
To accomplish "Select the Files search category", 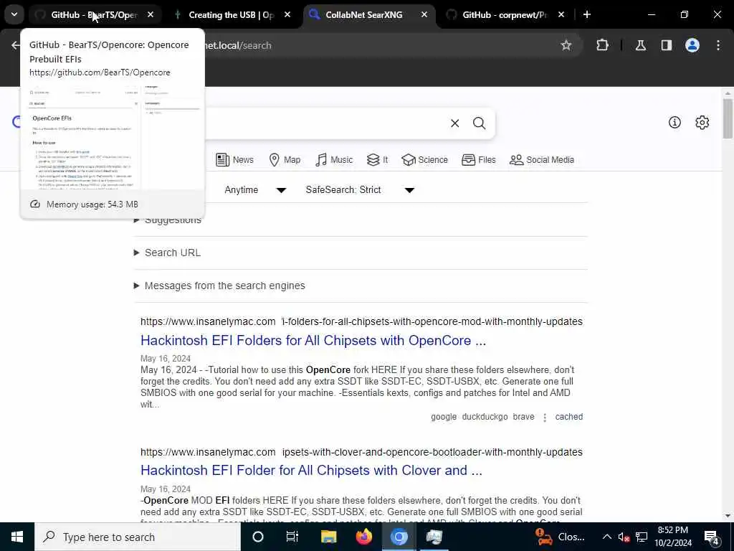I will point(478,160).
